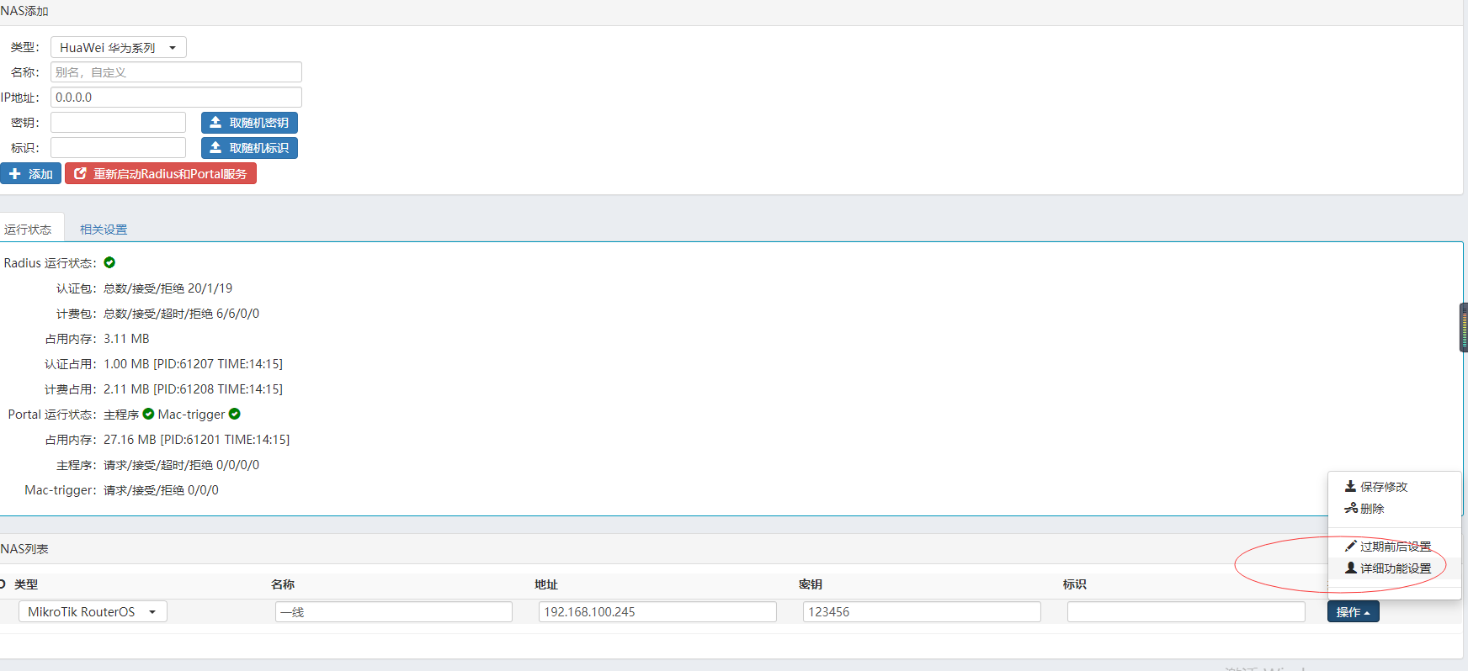Click the restart icon on Radius/Portal button

(x=81, y=174)
